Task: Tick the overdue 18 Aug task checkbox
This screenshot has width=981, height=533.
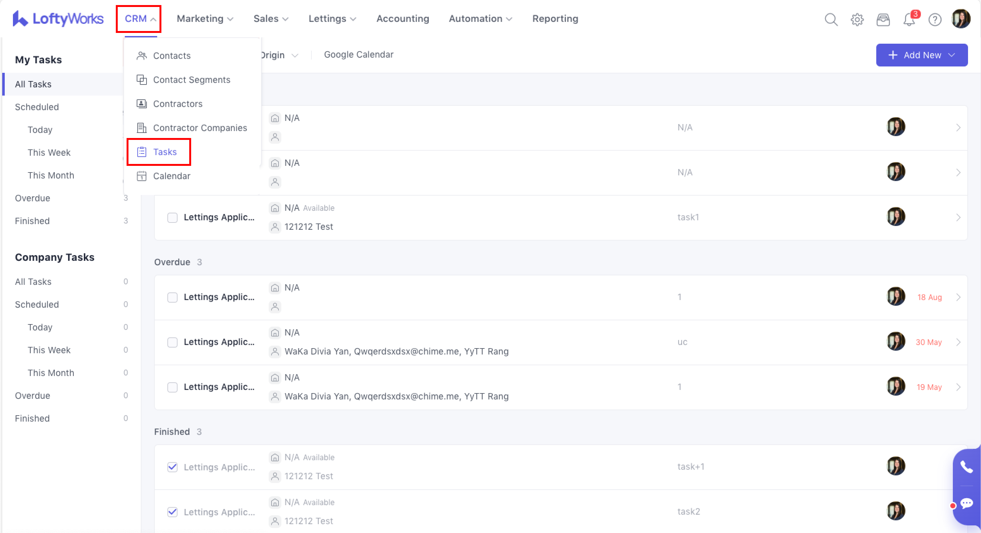Action: coord(172,297)
